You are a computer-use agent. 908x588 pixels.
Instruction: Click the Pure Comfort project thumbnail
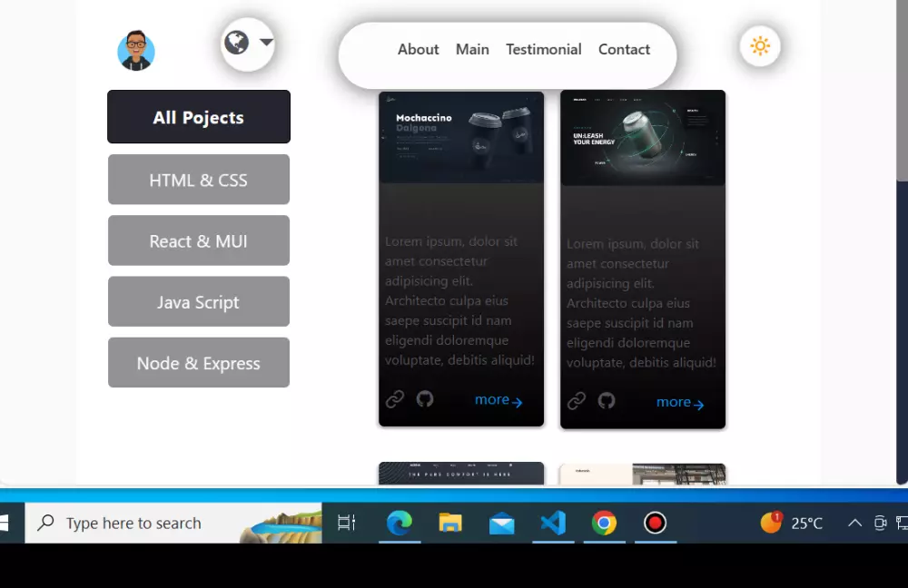[x=461, y=474]
